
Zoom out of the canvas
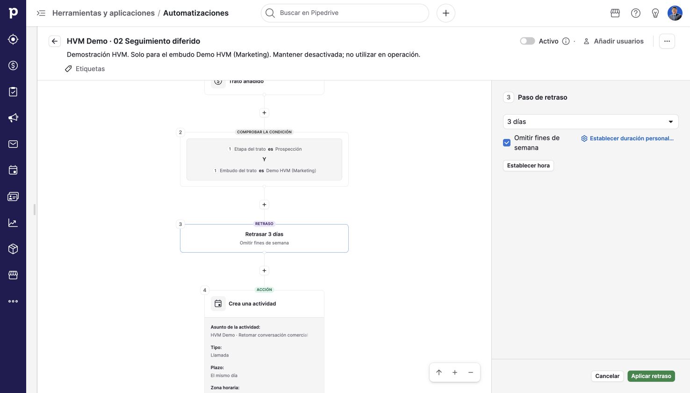click(471, 372)
